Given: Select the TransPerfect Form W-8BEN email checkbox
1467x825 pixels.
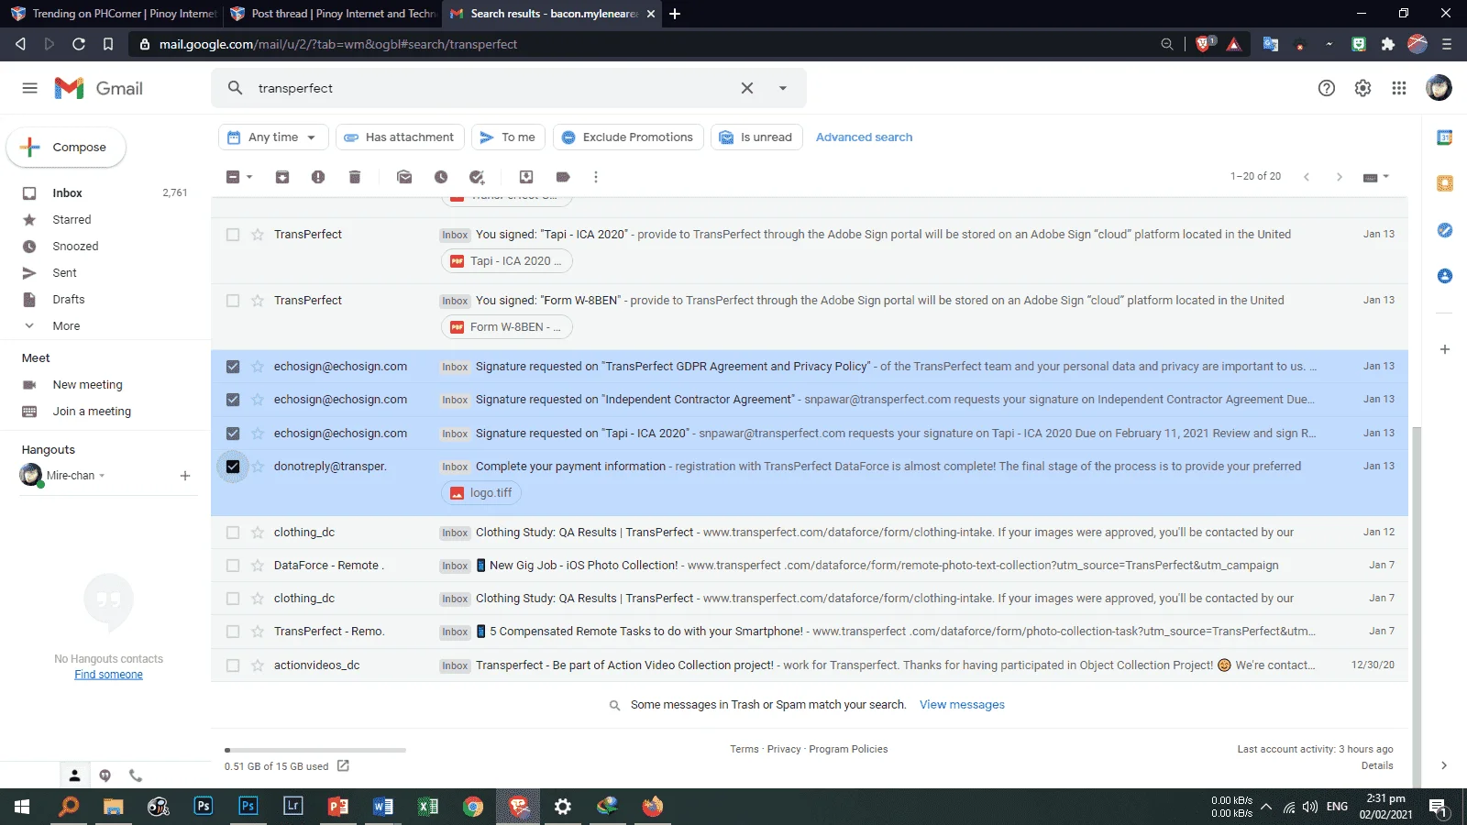Looking at the screenshot, I should [x=233, y=301].
